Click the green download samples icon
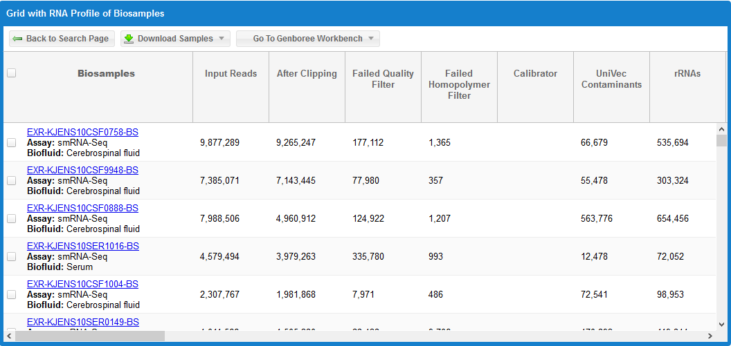The width and height of the screenshot is (731, 346). (x=129, y=39)
